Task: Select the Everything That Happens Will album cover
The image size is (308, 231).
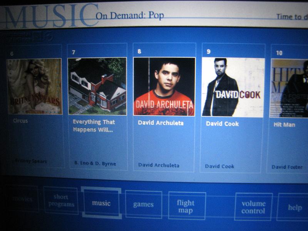Action: coord(97,86)
